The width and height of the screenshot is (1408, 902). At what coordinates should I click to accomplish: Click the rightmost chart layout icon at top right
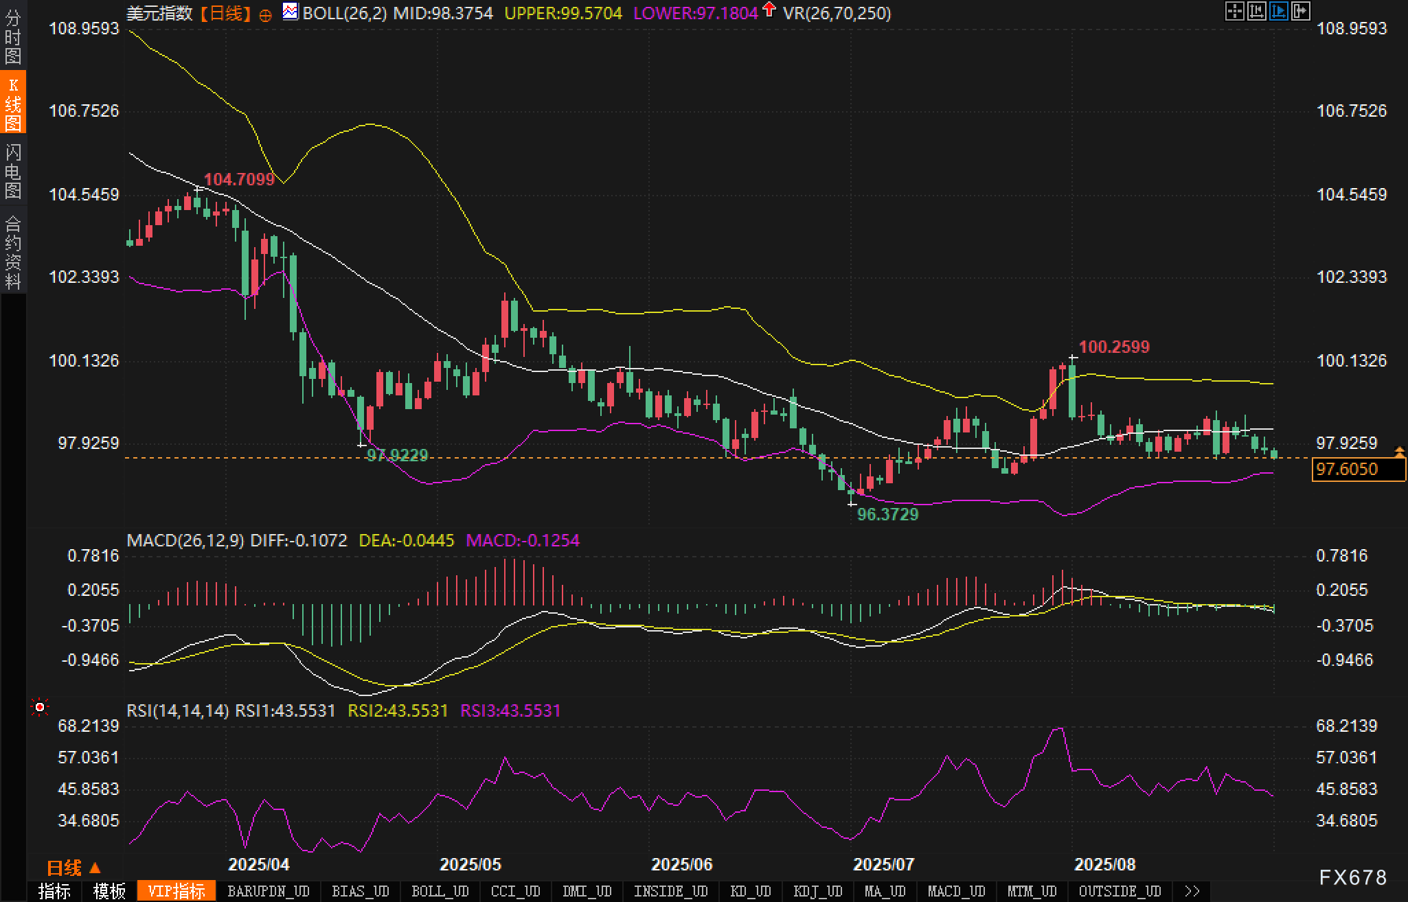(1300, 11)
